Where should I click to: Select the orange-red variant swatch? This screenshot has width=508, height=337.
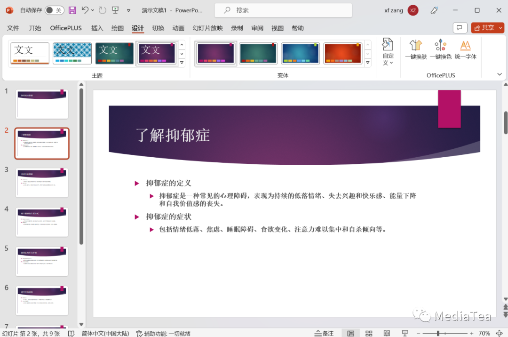pyautogui.click(x=343, y=53)
